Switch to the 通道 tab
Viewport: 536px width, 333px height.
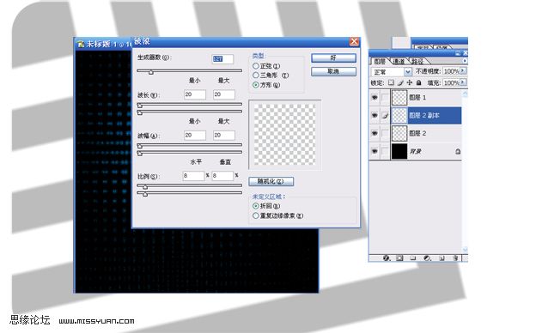click(399, 61)
